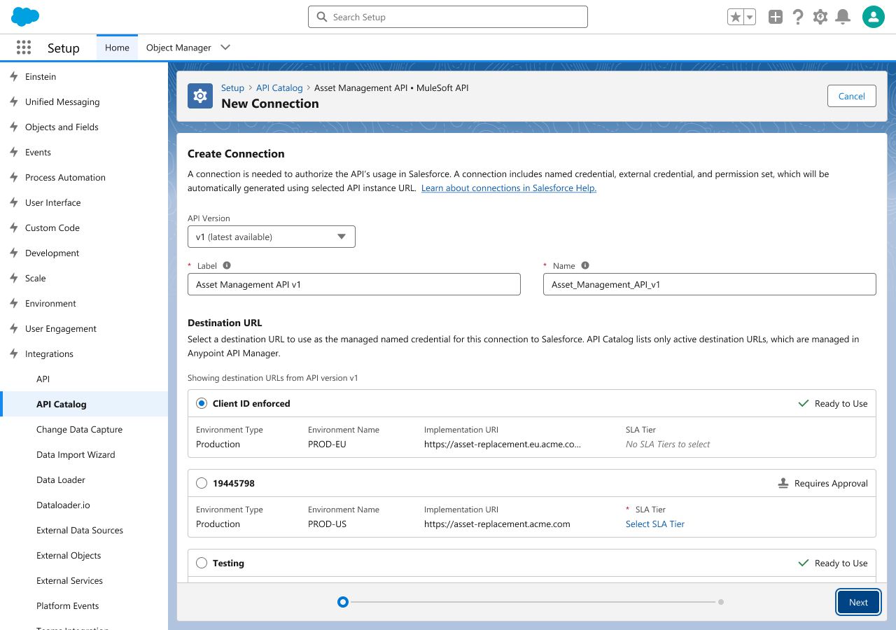
Task: Click the Search Setup input field
Action: coord(447,16)
